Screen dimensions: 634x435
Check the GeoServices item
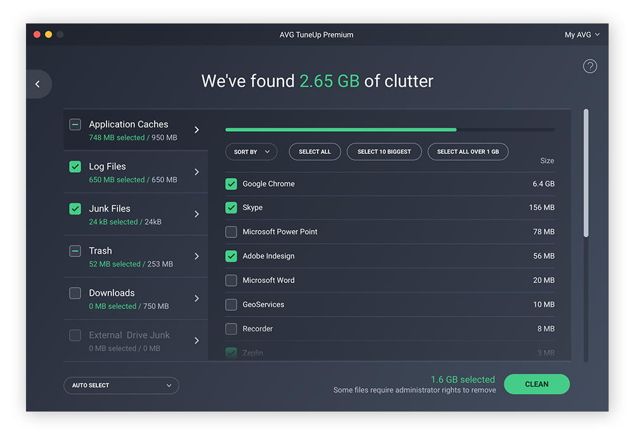click(x=231, y=304)
